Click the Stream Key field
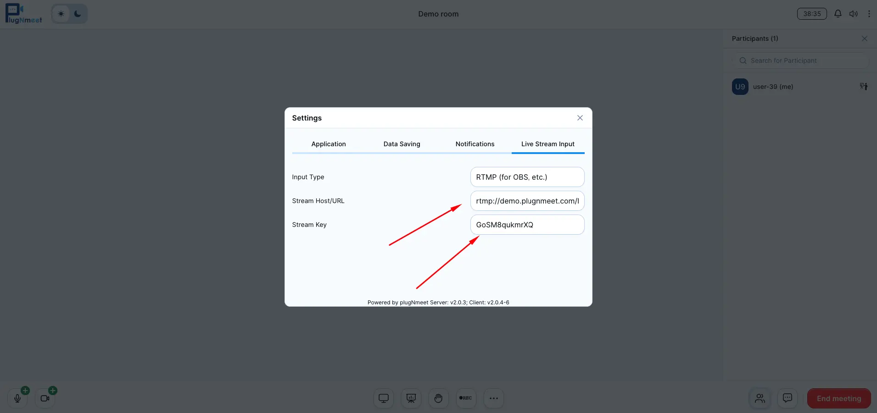The image size is (877, 413). tap(527, 225)
